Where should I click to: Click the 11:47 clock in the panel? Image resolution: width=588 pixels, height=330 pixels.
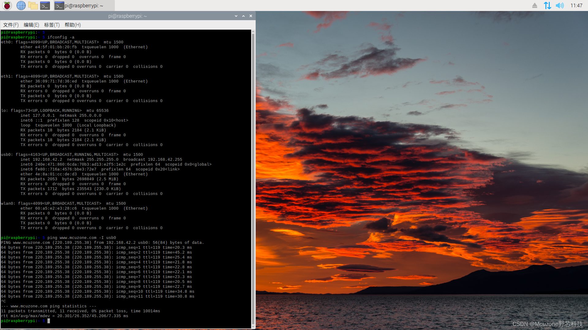576,5
